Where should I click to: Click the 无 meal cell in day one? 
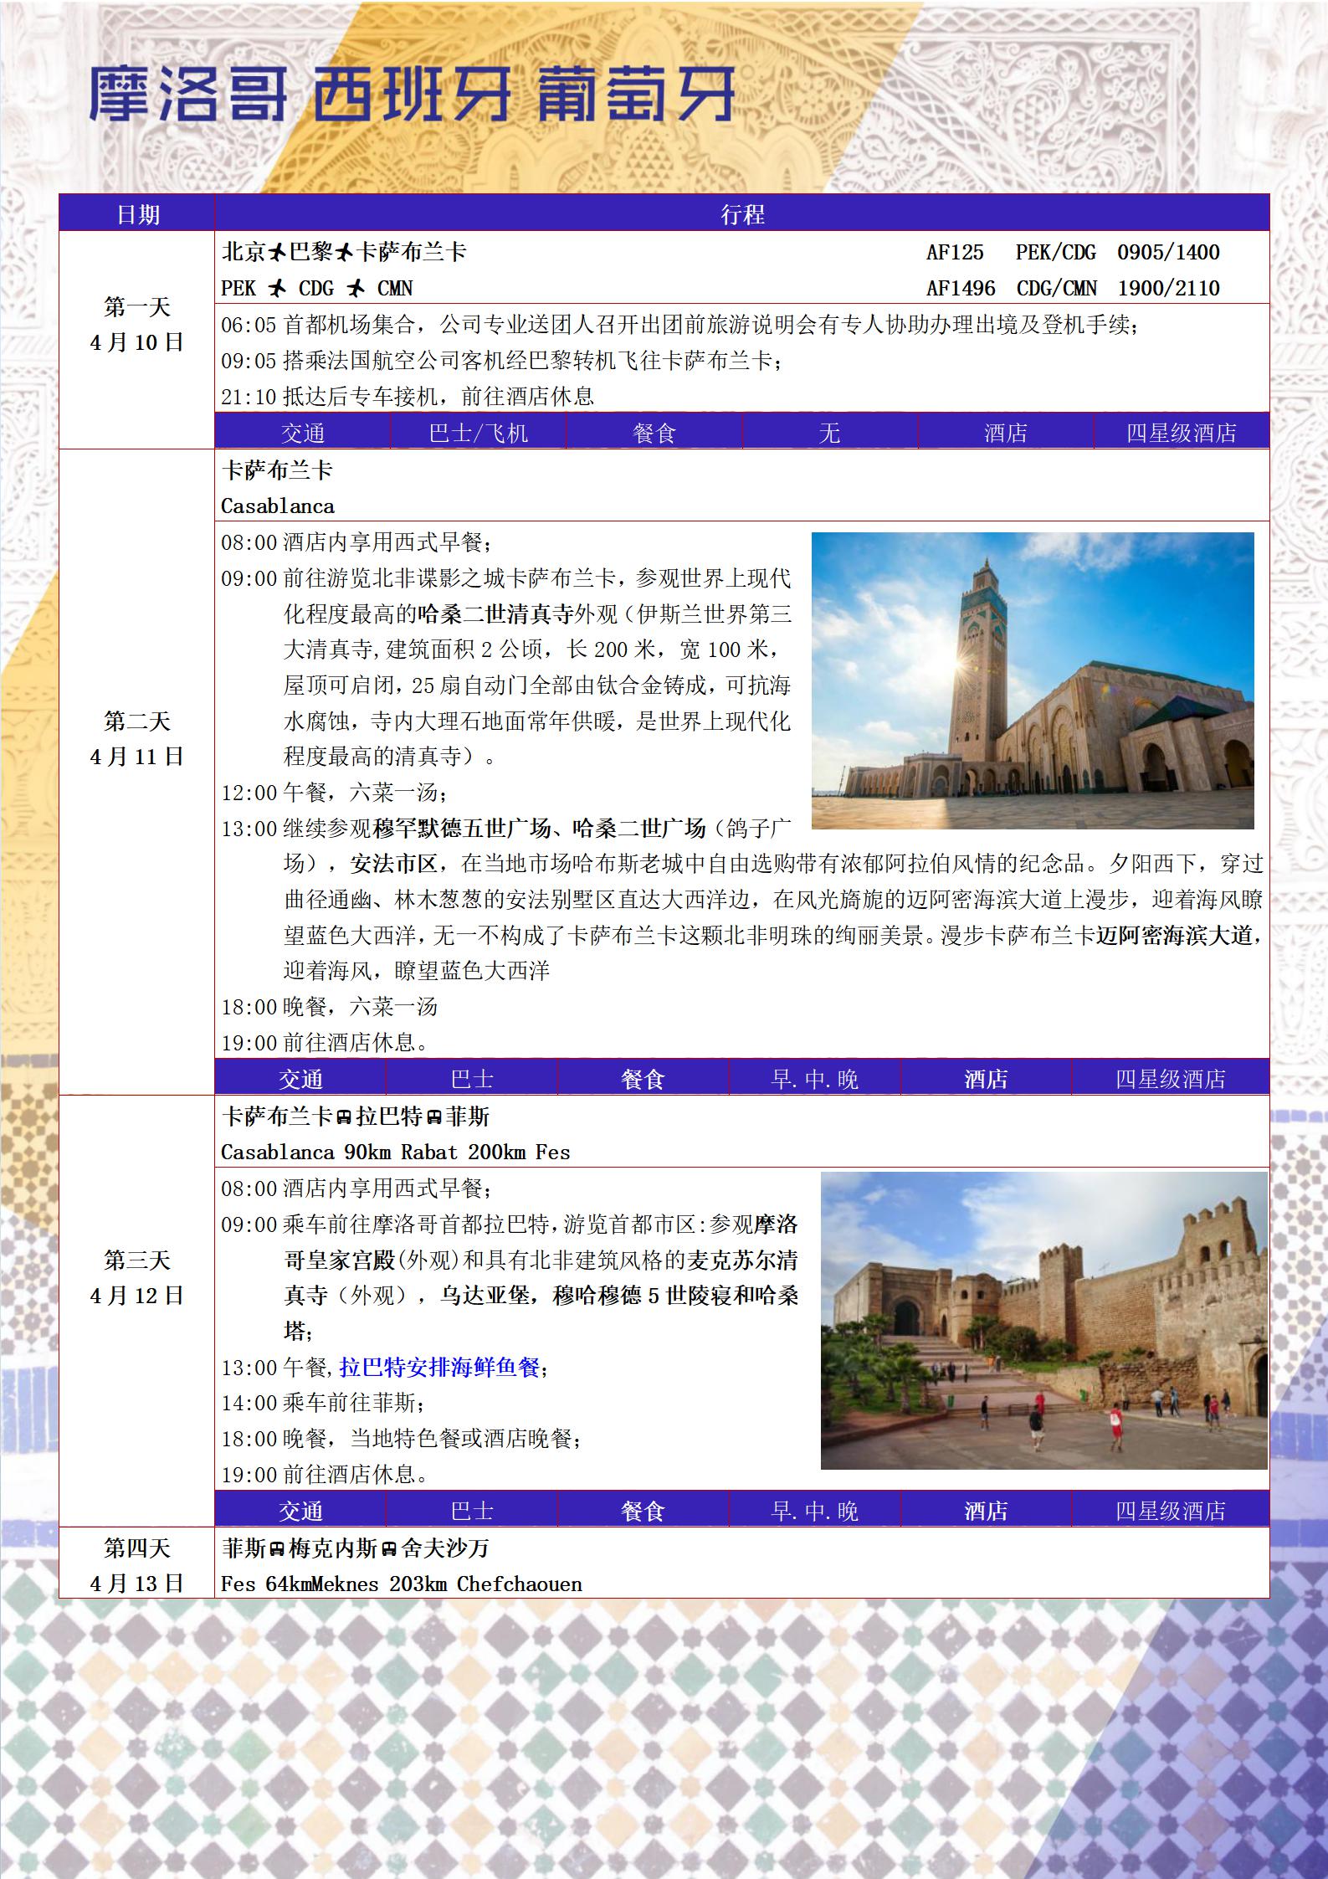[x=829, y=433]
